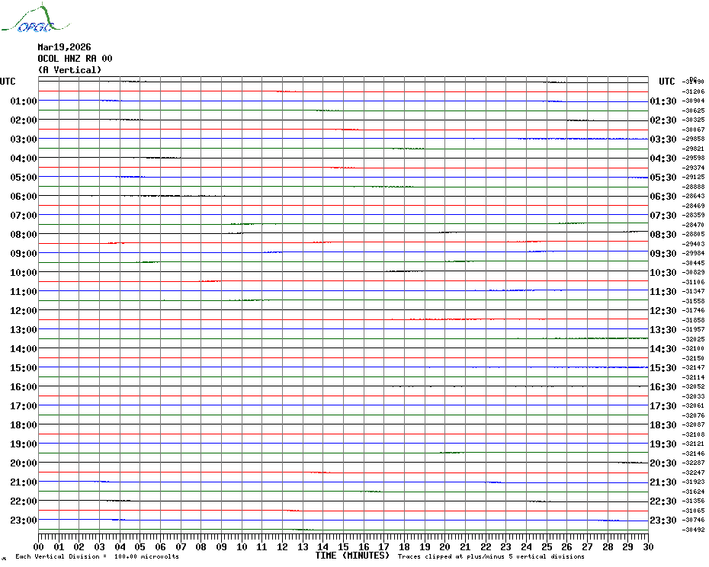Select the 21:00 time label
Screen dimensions: 709x567
click(x=24, y=482)
